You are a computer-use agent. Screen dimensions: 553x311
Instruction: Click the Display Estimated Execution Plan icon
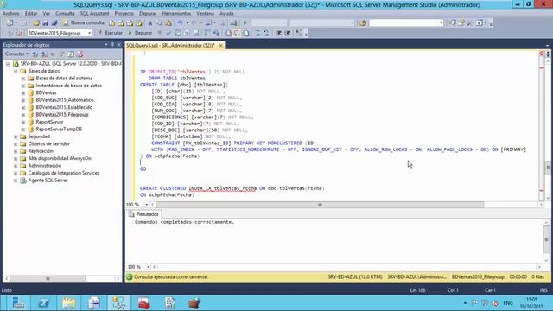178,33
